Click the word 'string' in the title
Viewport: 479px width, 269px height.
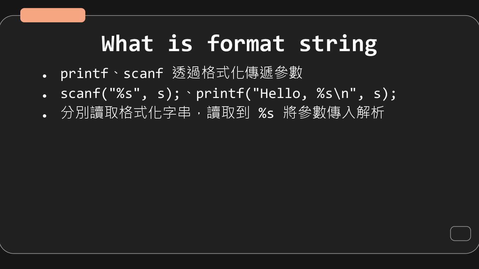pos(338,44)
